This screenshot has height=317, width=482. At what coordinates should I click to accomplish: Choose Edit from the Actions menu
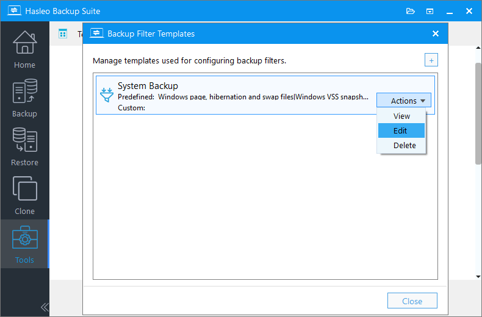pyautogui.click(x=401, y=130)
